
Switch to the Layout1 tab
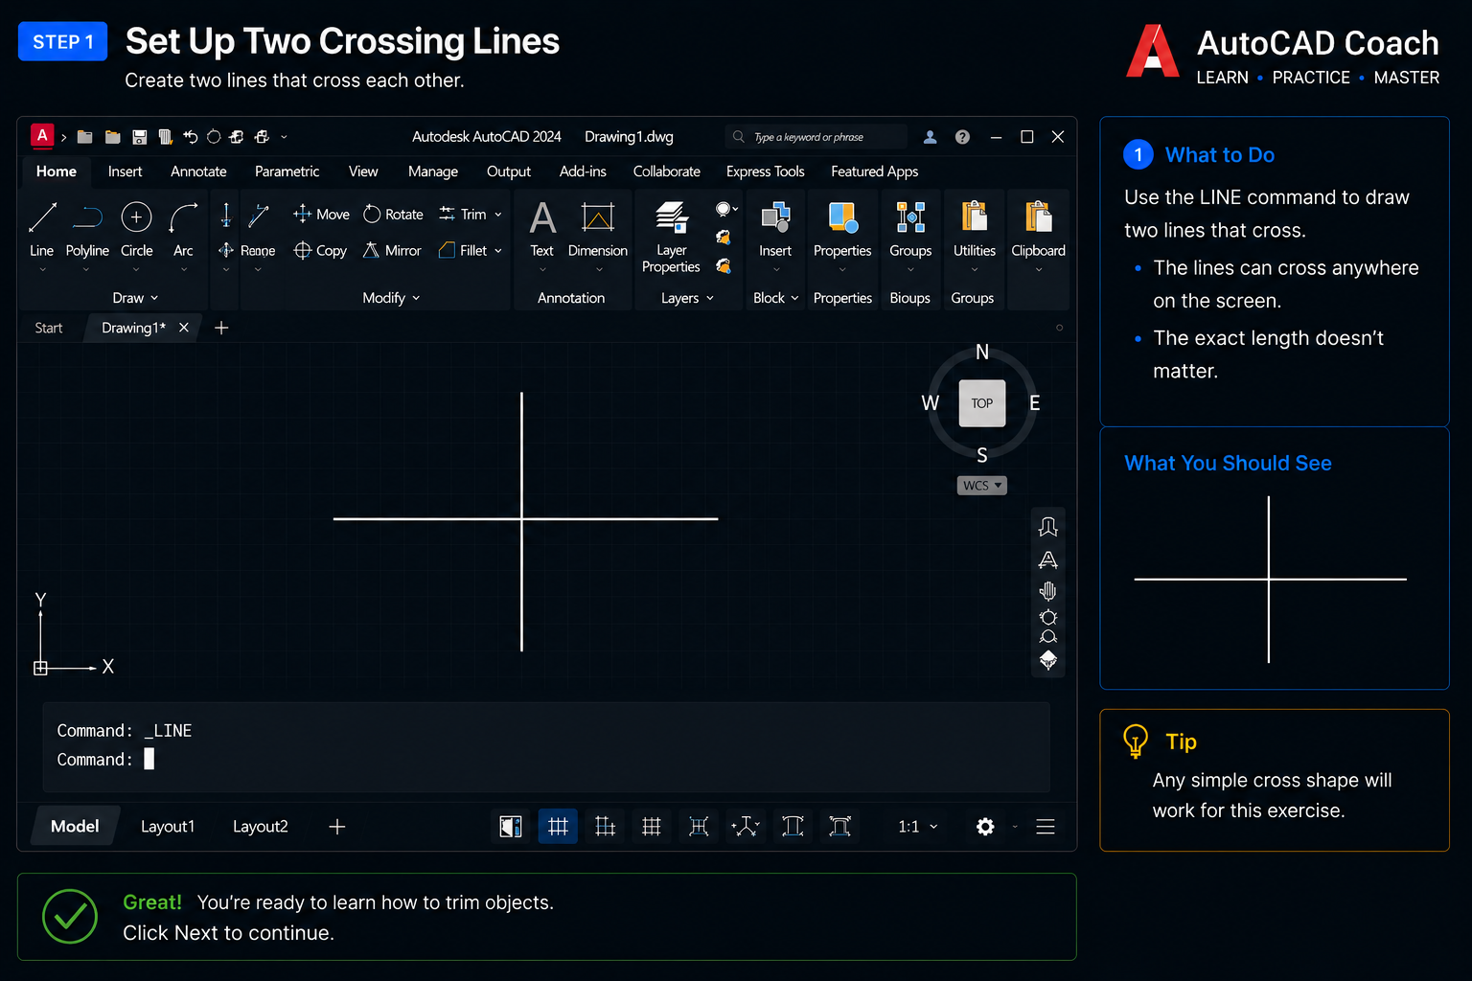point(168,827)
